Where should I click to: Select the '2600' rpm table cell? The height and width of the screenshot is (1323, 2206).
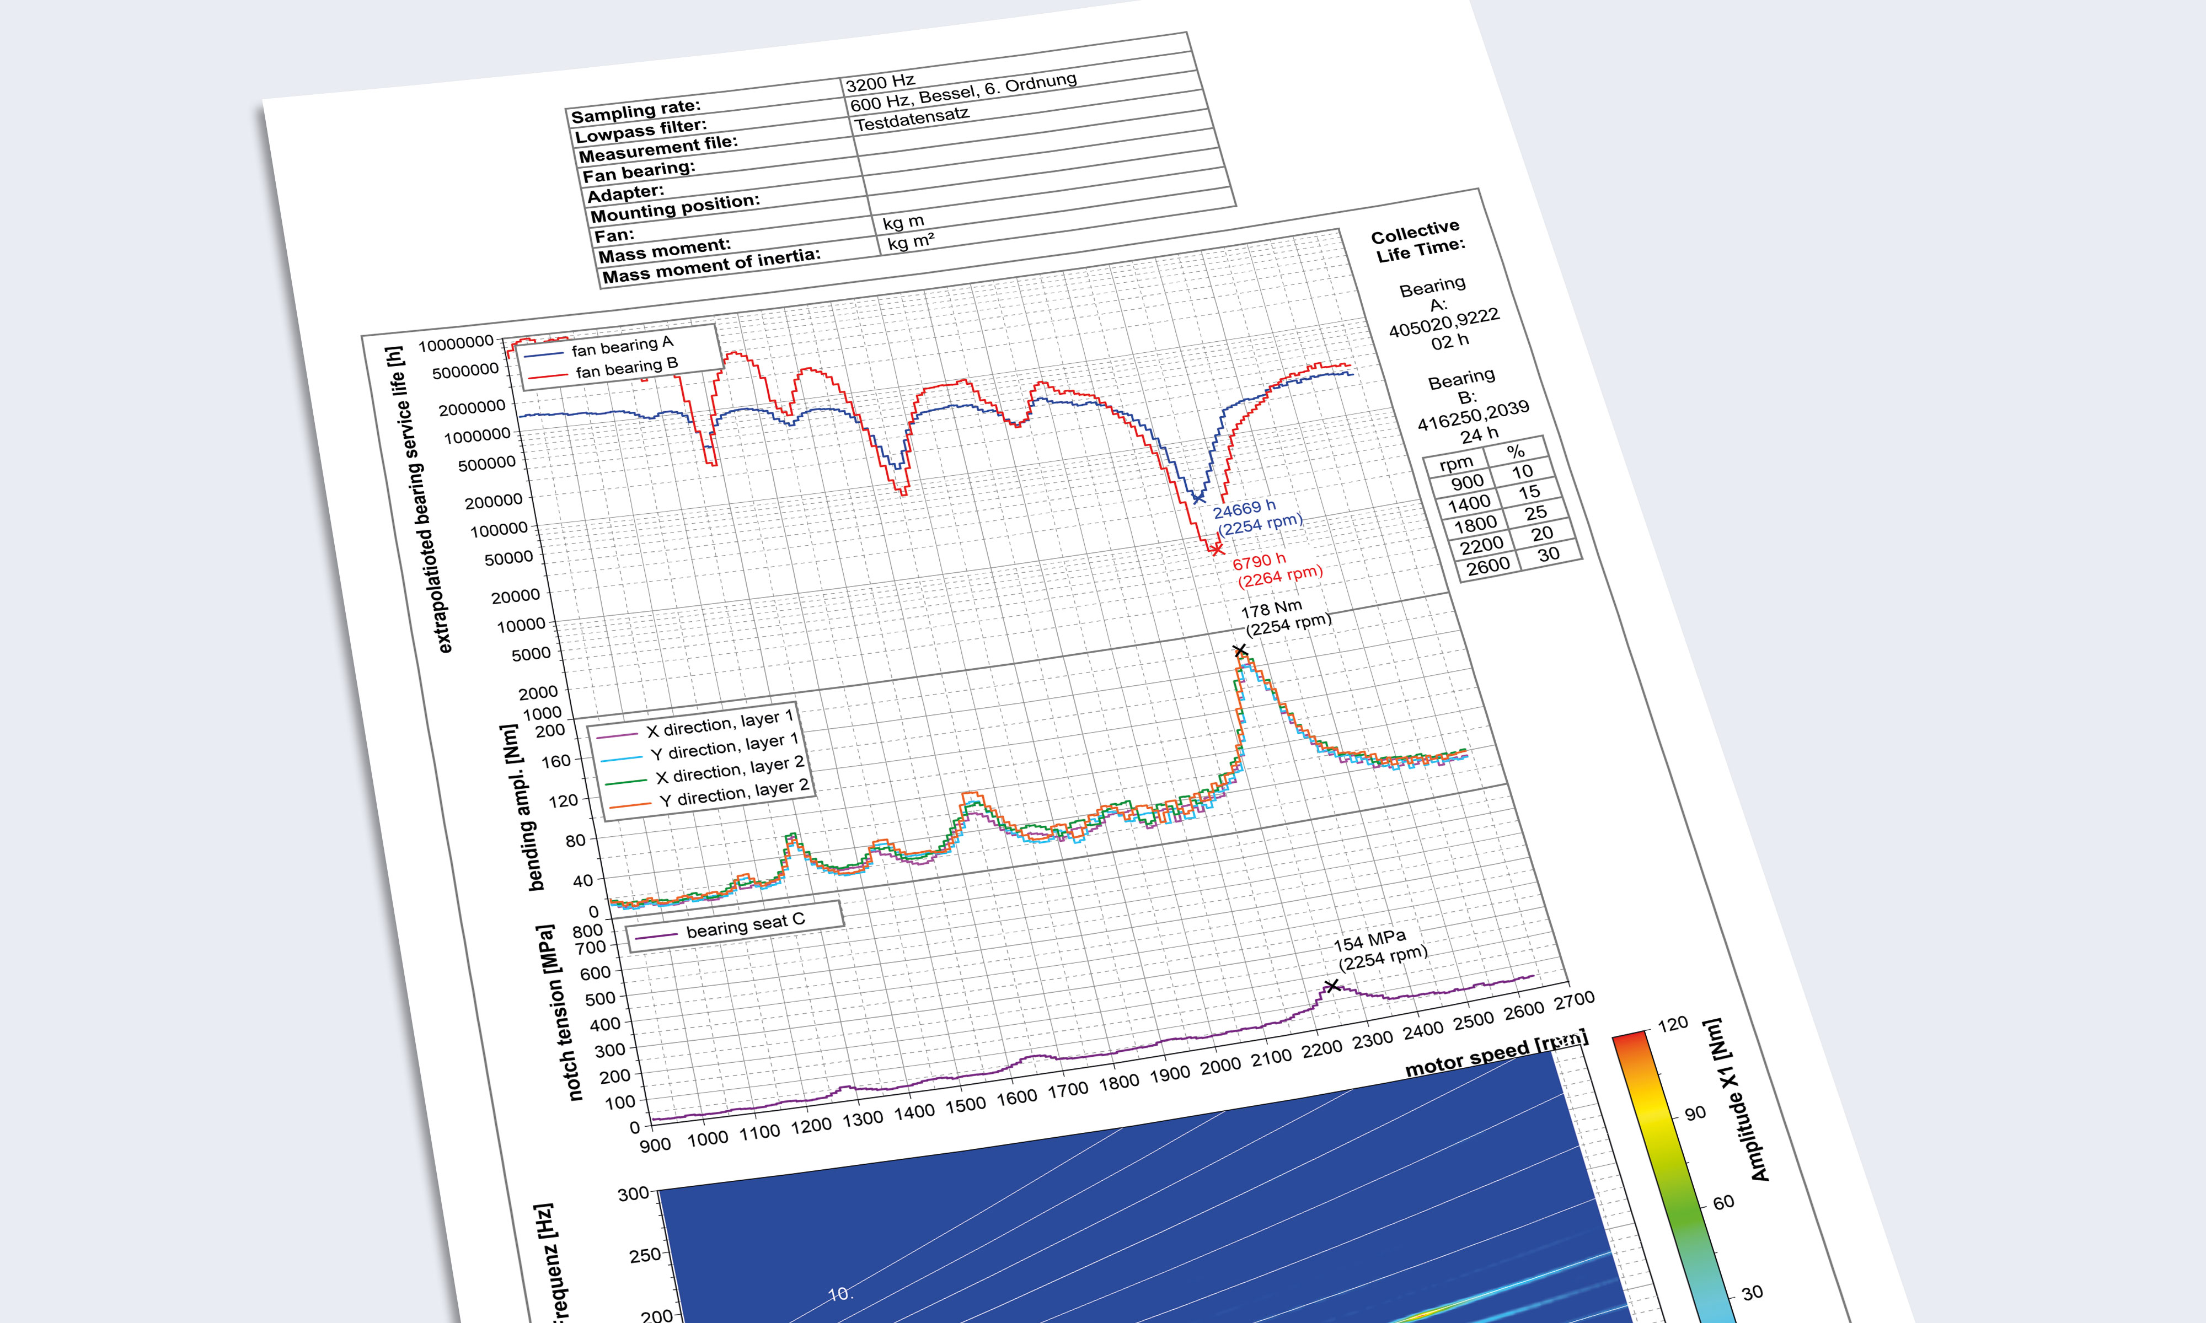coord(1488,566)
